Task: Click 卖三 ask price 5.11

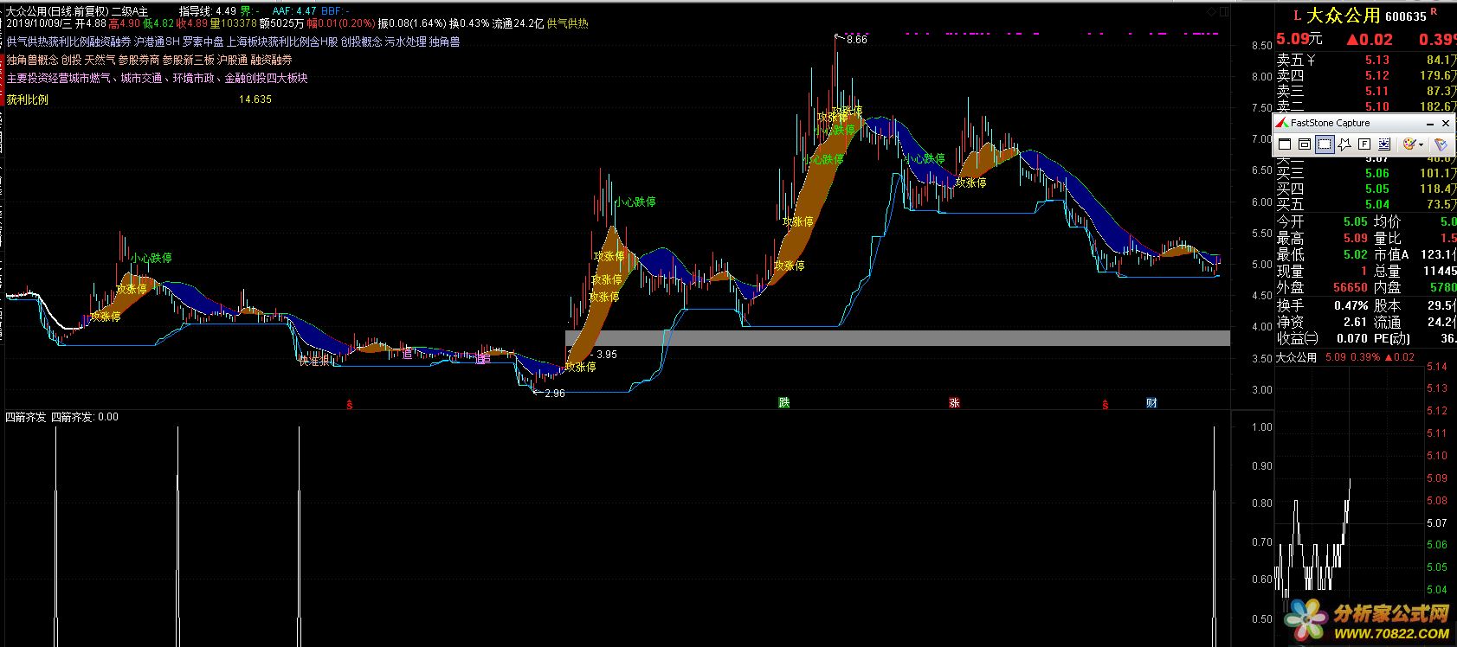Action: point(1376,91)
